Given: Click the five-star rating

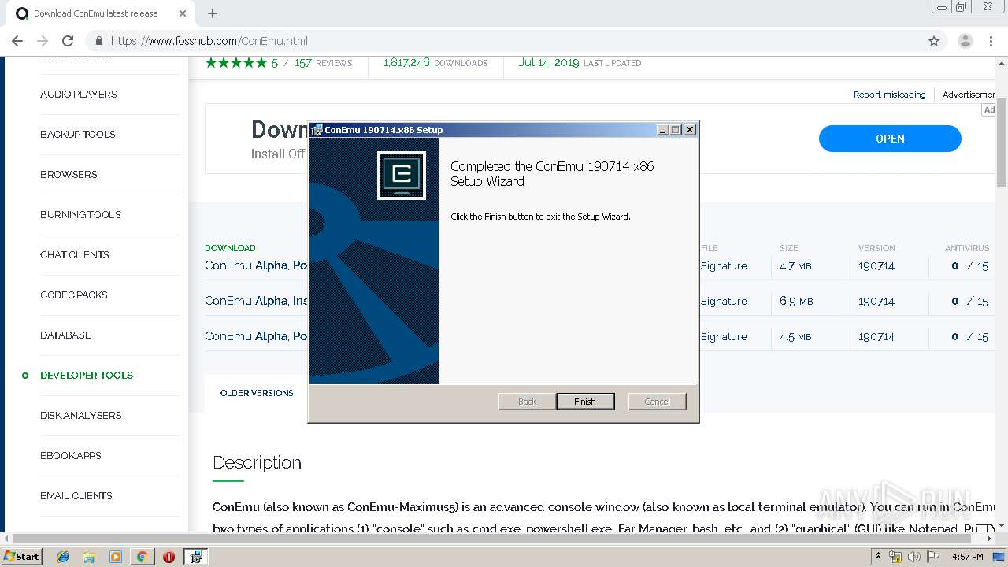Looking at the screenshot, I should click(x=236, y=63).
